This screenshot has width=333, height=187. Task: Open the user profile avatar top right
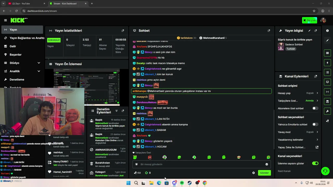coord(323,20)
